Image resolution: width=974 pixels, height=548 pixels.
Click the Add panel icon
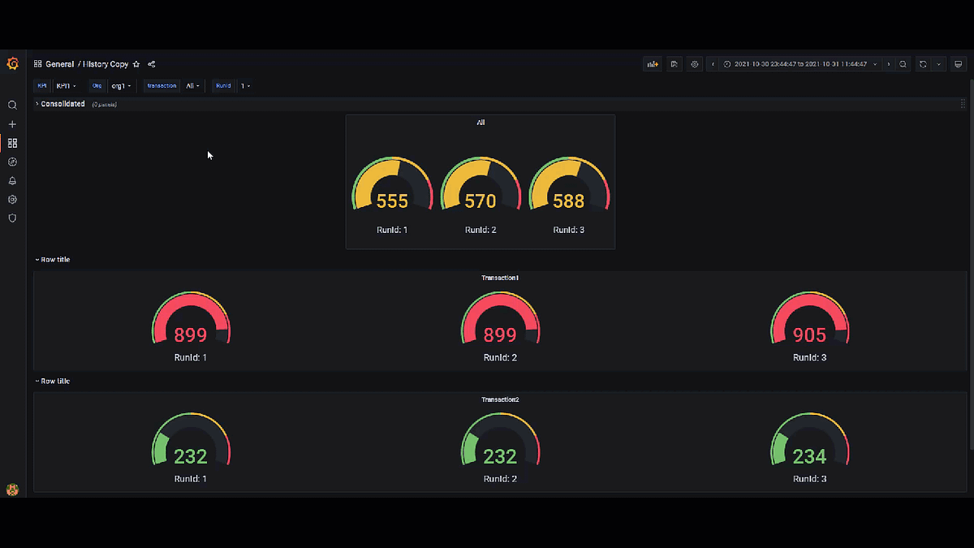652,63
